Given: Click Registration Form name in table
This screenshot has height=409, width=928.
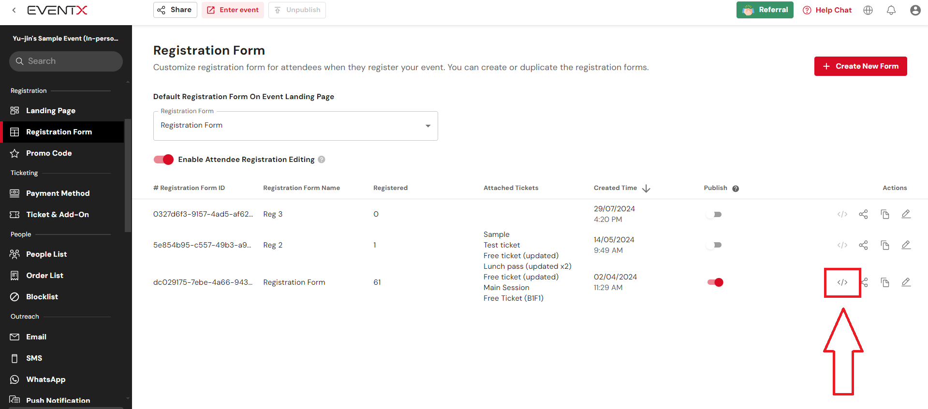Looking at the screenshot, I should (294, 282).
